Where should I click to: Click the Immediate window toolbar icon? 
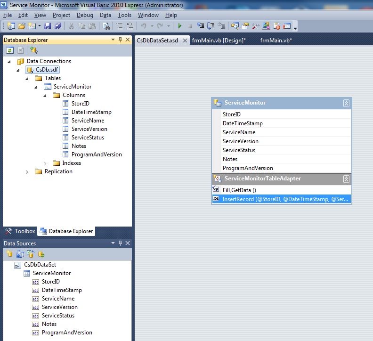pos(287,26)
